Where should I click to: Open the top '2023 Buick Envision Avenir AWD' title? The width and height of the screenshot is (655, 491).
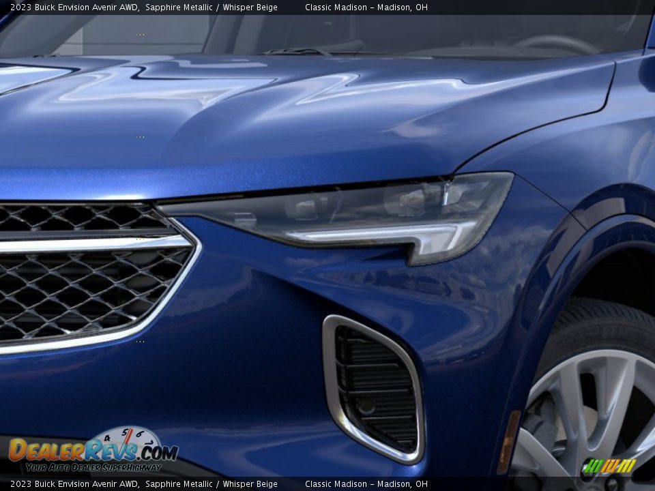(74, 8)
